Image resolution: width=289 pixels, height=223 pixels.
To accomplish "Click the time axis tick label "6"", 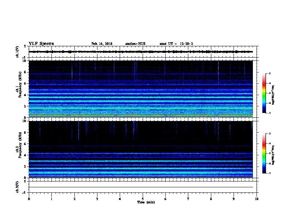I will [166, 199].
